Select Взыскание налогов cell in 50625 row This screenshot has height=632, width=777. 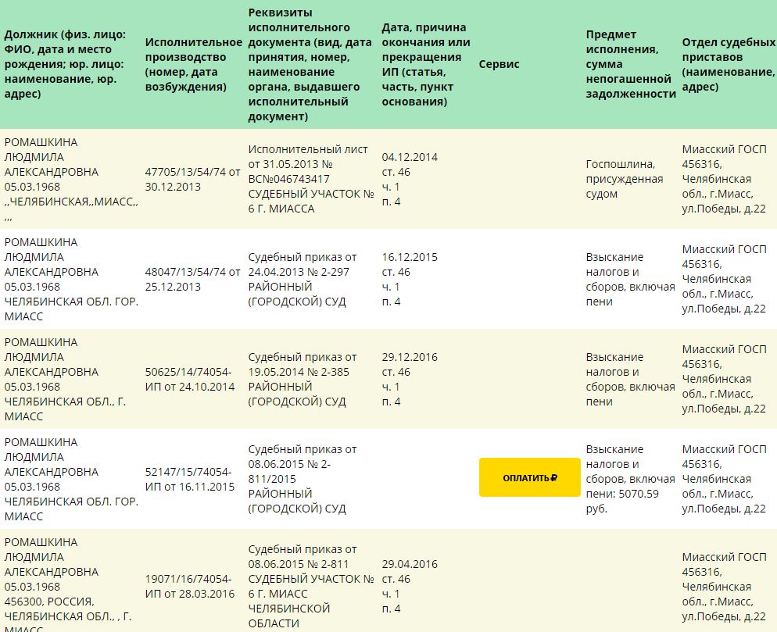630,380
